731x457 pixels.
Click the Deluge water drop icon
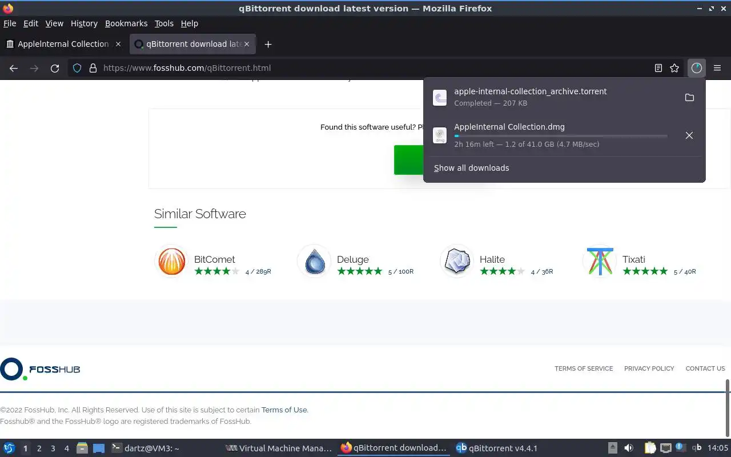coord(314,262)
